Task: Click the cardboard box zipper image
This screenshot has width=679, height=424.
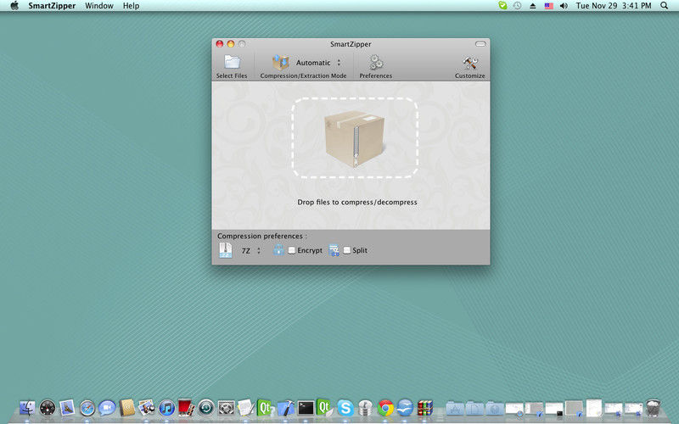Action: click(355, 138)
